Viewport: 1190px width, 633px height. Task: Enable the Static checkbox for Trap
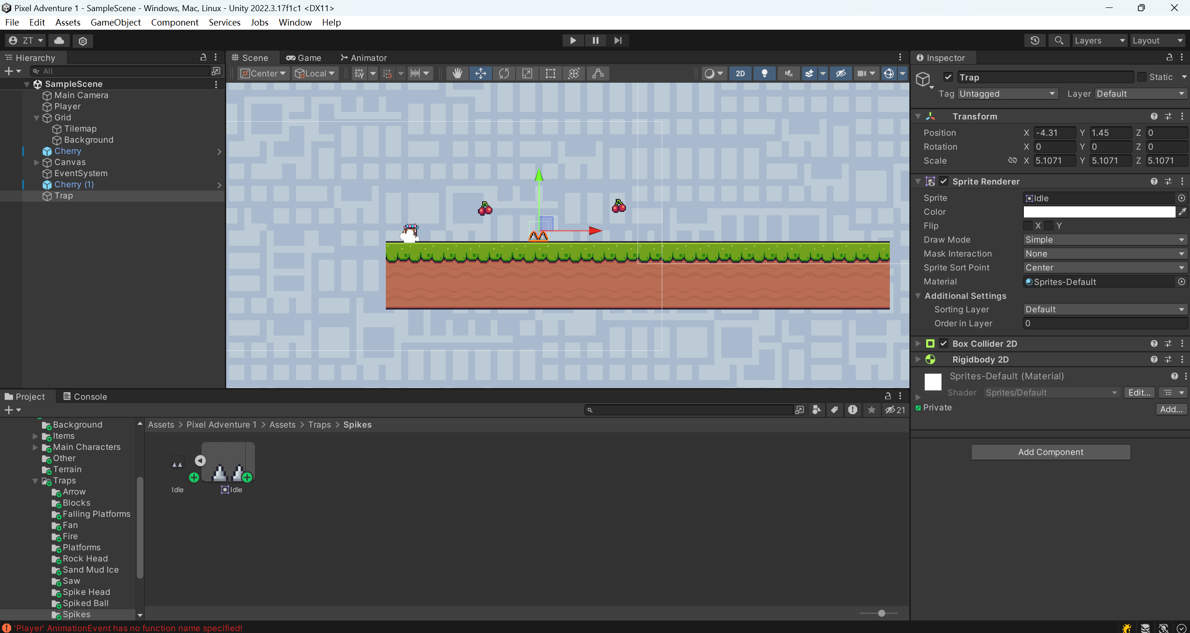[x=1143, y=77]
